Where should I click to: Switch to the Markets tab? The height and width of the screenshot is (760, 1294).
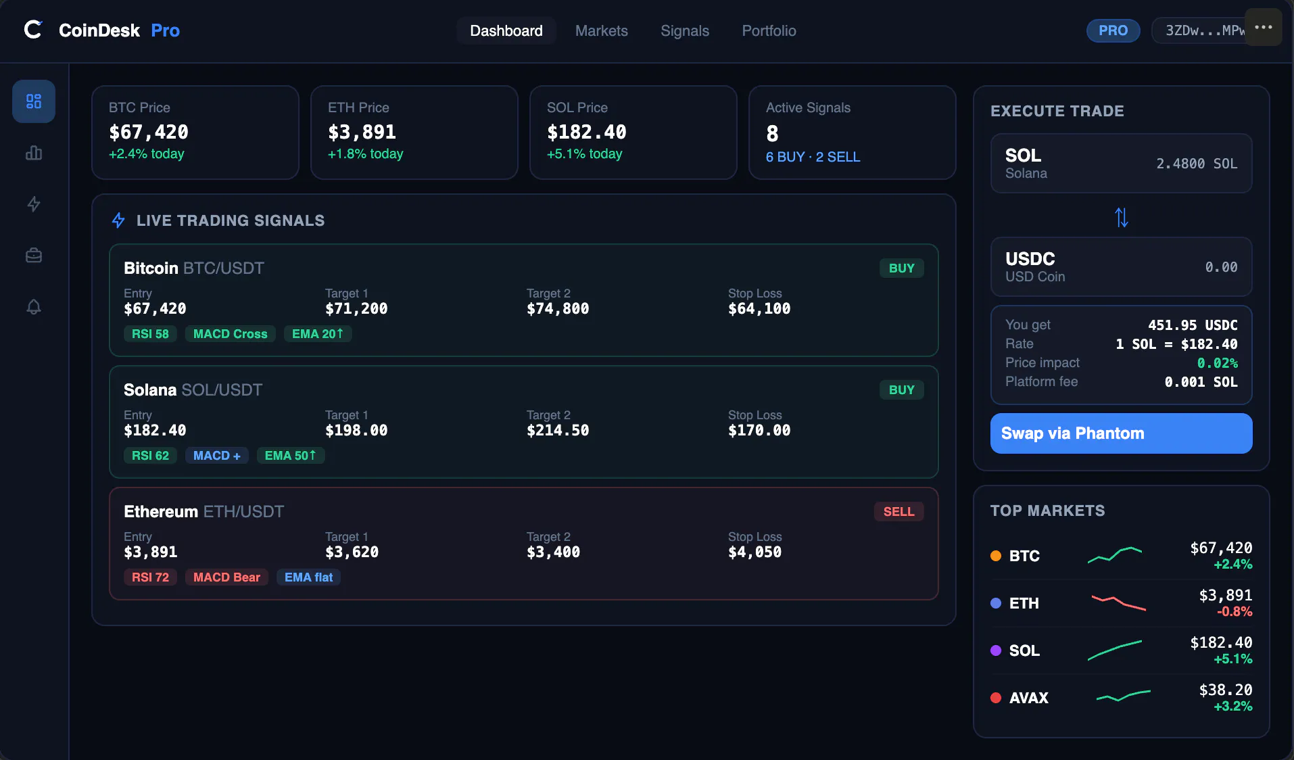tap(602, 30)
